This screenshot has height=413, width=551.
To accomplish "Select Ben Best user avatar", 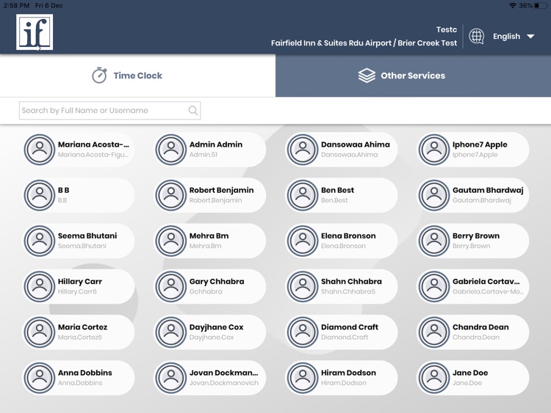I will pos(303,195).
